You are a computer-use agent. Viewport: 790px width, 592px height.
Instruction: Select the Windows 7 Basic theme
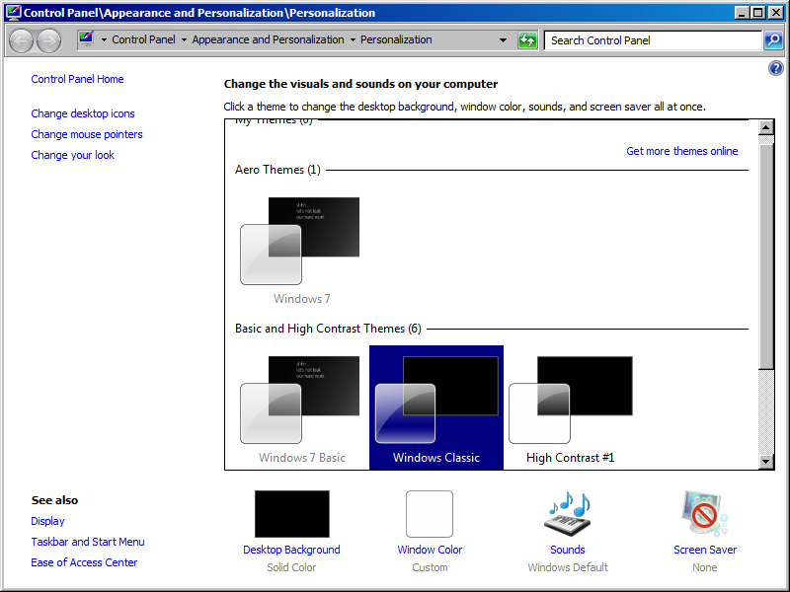pyautogui.click(x=301, y=400)
